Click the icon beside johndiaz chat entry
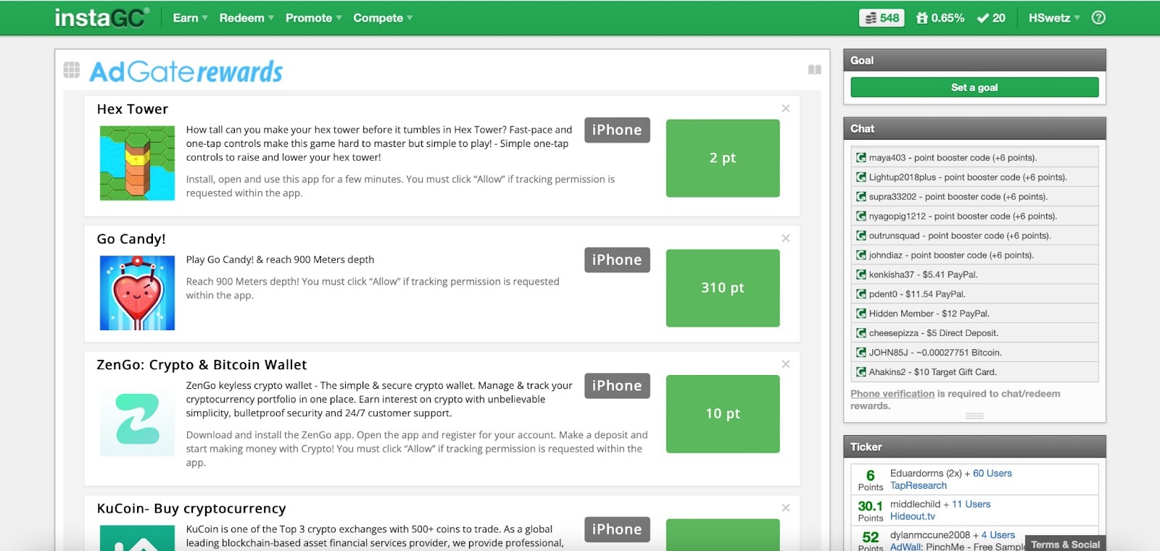This screenshot has height=551, width=1160. [x=861, y=256]
